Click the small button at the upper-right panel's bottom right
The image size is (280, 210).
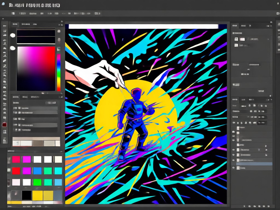coord(261,91)
